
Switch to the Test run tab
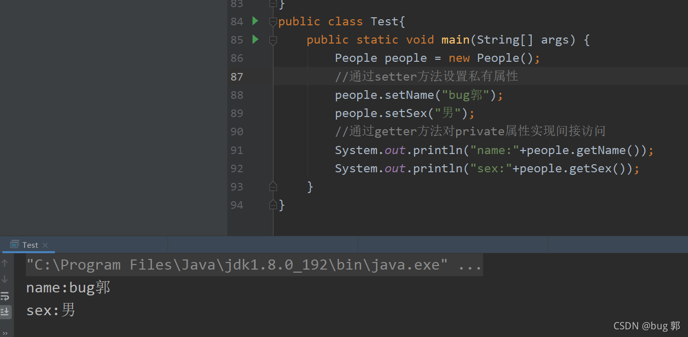click(x=29, y=245)
